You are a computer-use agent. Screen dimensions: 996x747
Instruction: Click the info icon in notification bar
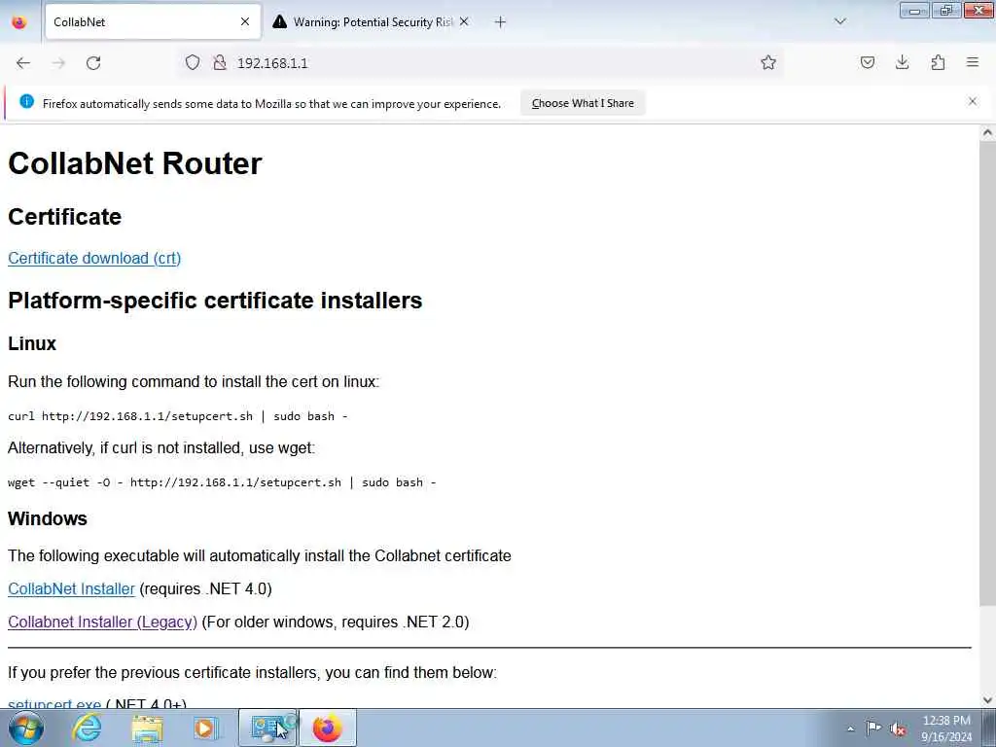click(x=26, y=101)
